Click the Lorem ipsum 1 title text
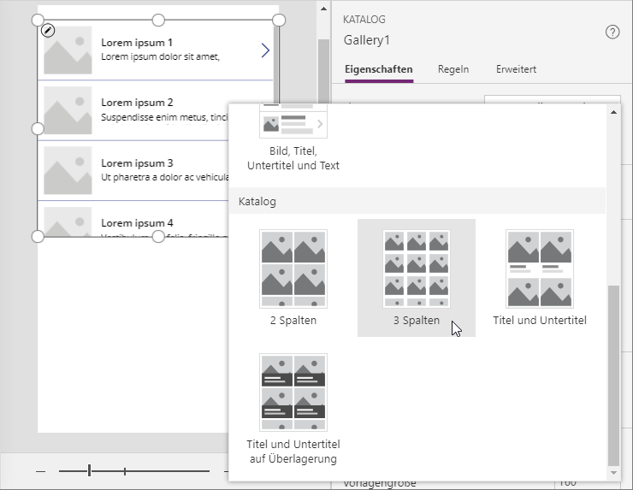Viewport: 633px width, 490px height. tap(137, 42)
